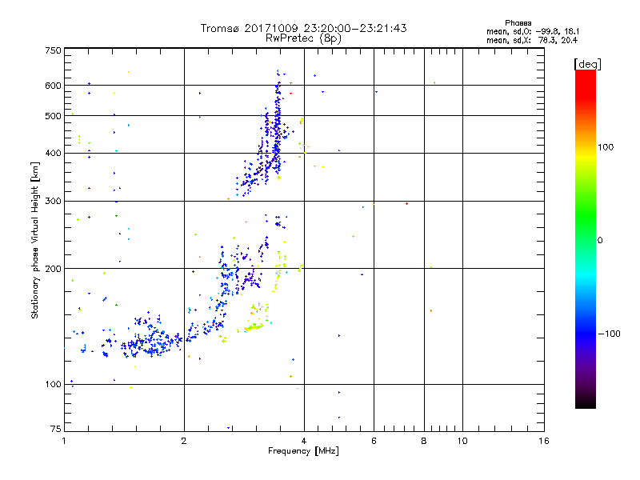Click x-axis label "1"
This screenshot has width=640, height=480.
pyautogui.click(x=64, y=441)
